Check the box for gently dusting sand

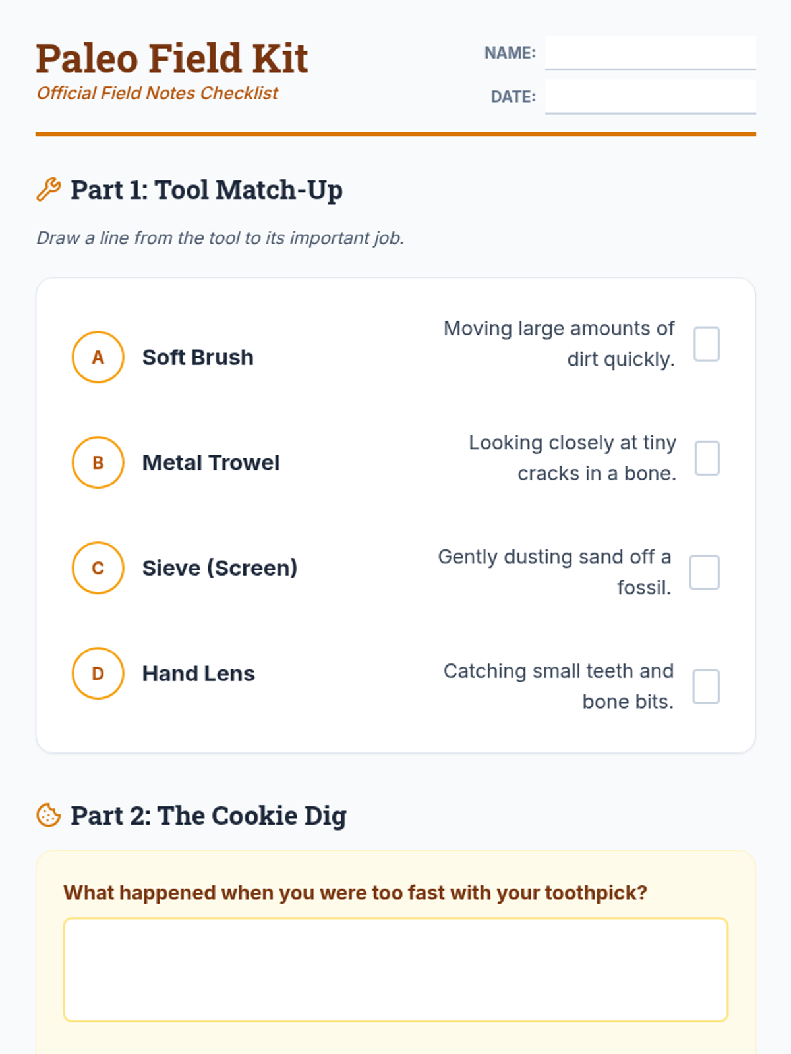click(x=704, y=572)
